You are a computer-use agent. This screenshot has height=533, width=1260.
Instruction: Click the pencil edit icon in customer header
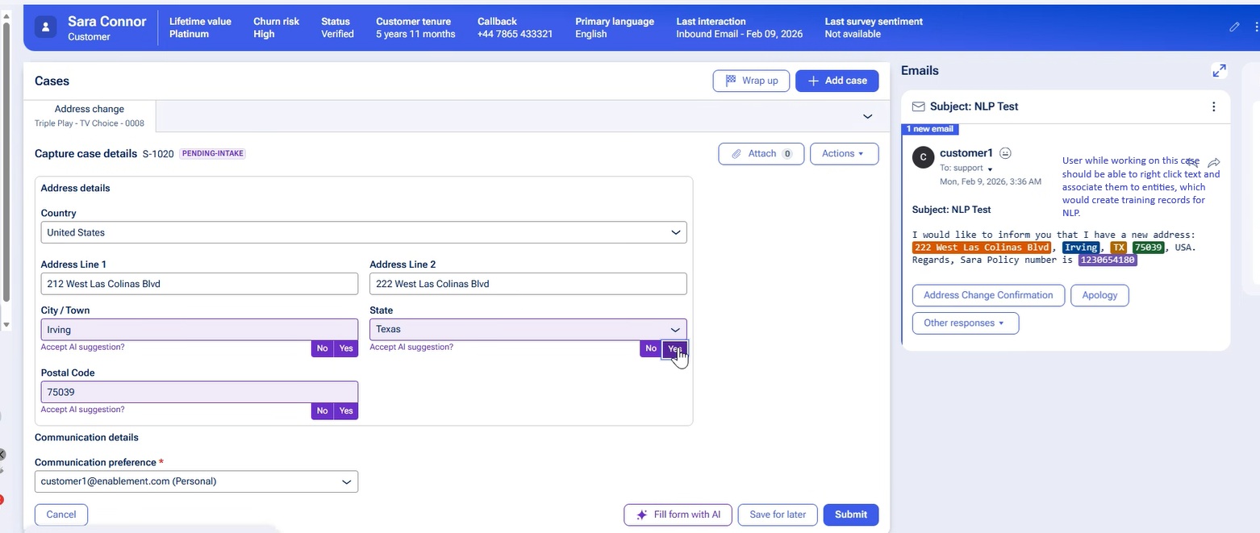pyautogui.click(x=1234, y=27)
